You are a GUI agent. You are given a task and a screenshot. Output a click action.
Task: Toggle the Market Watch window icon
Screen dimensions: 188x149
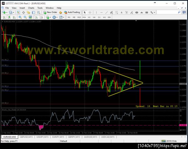point(18,12)
